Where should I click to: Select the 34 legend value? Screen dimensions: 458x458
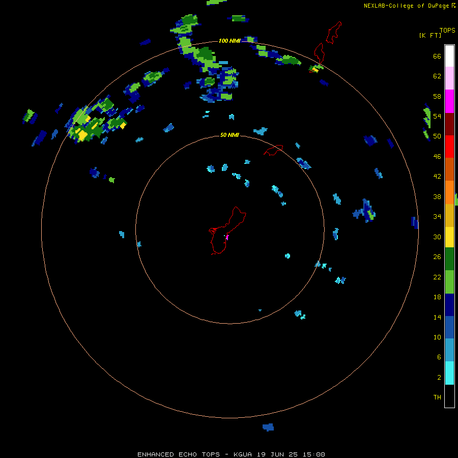pos(437,216)
